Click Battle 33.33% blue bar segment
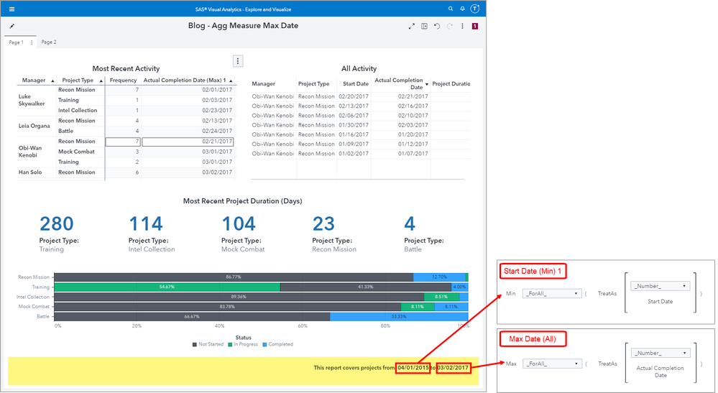Screen dimensions: 718x393 [x=399, y=317]
